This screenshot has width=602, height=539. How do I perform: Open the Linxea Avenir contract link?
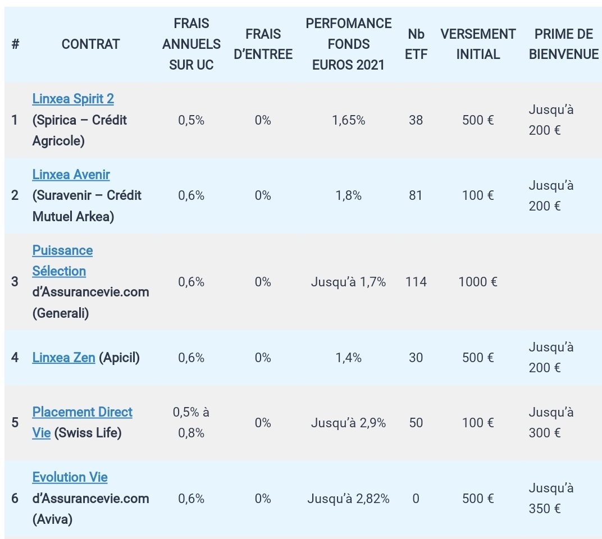tap(71, 175)
